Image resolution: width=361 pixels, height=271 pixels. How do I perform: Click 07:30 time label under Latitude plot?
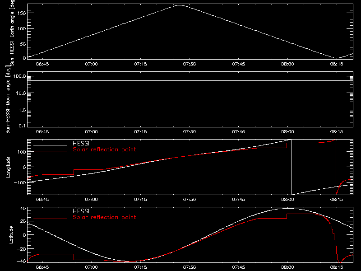point(190,267)
